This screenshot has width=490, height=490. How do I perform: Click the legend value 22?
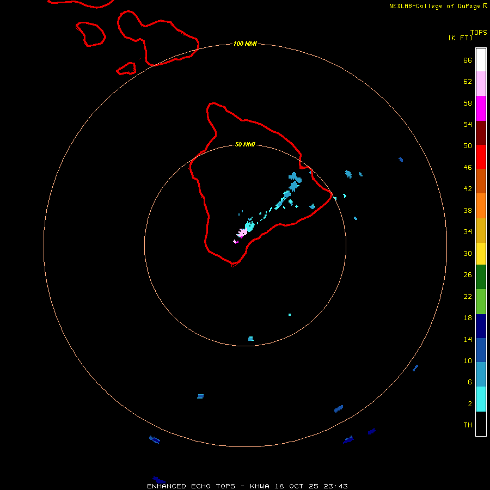pyautogui.click(x=468, y=296)
